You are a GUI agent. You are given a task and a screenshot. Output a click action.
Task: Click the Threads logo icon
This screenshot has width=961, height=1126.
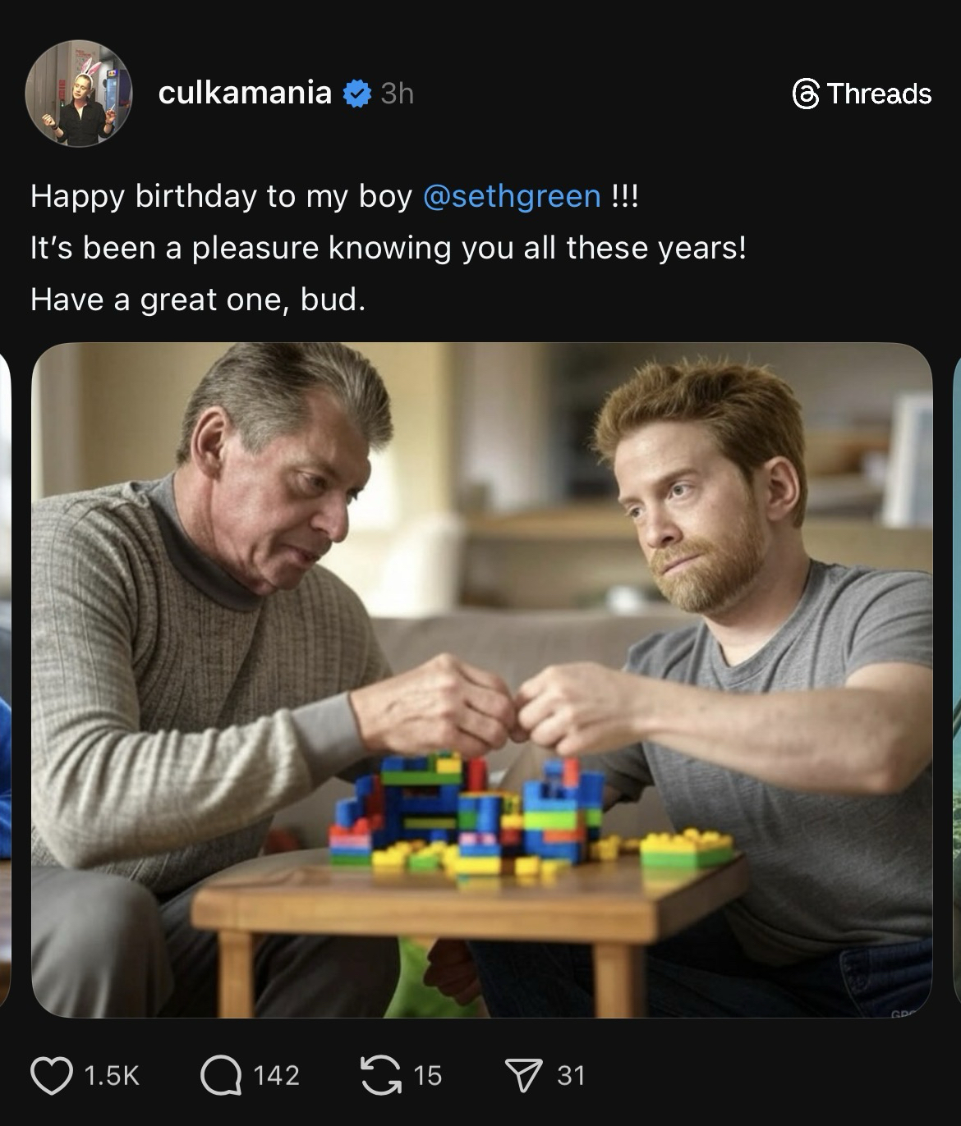pos(807,94)
